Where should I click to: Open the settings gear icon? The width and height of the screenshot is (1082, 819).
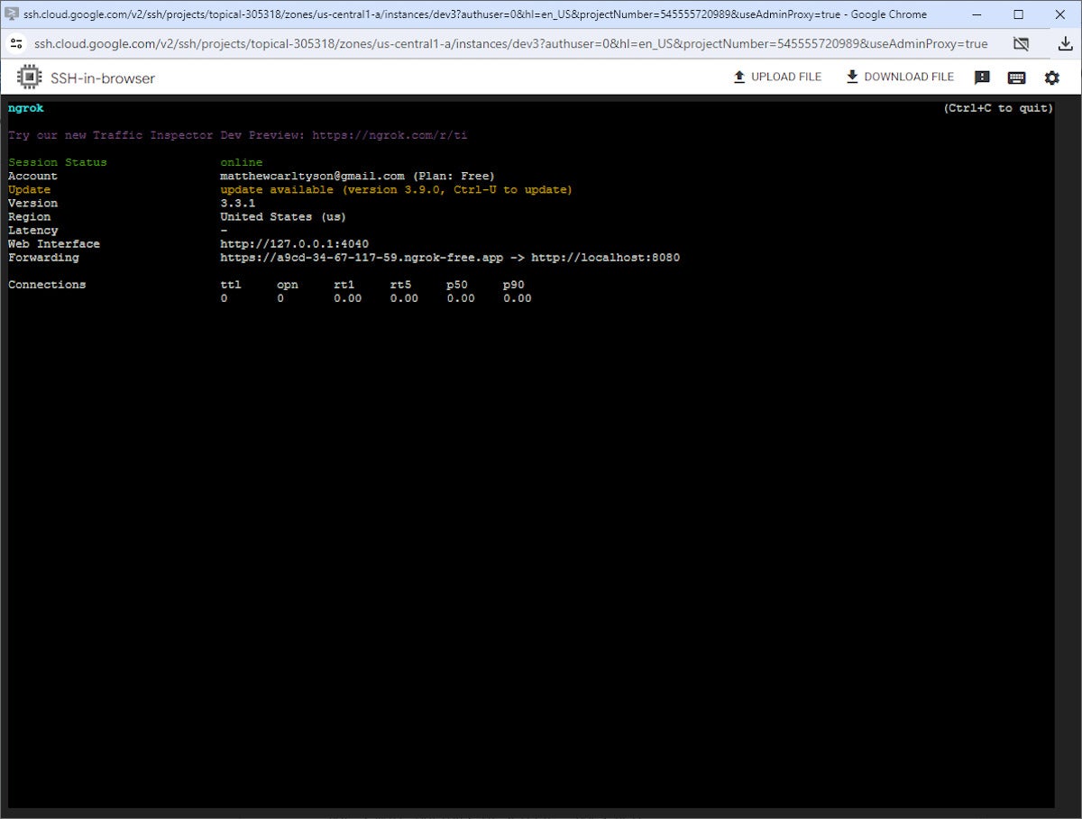(x=1051, y=77)
